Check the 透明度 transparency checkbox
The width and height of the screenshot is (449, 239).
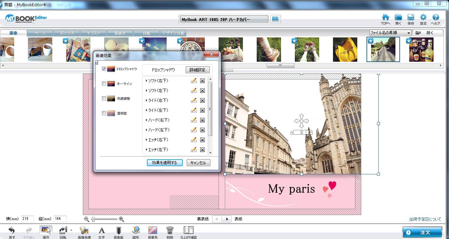[104, 113]
